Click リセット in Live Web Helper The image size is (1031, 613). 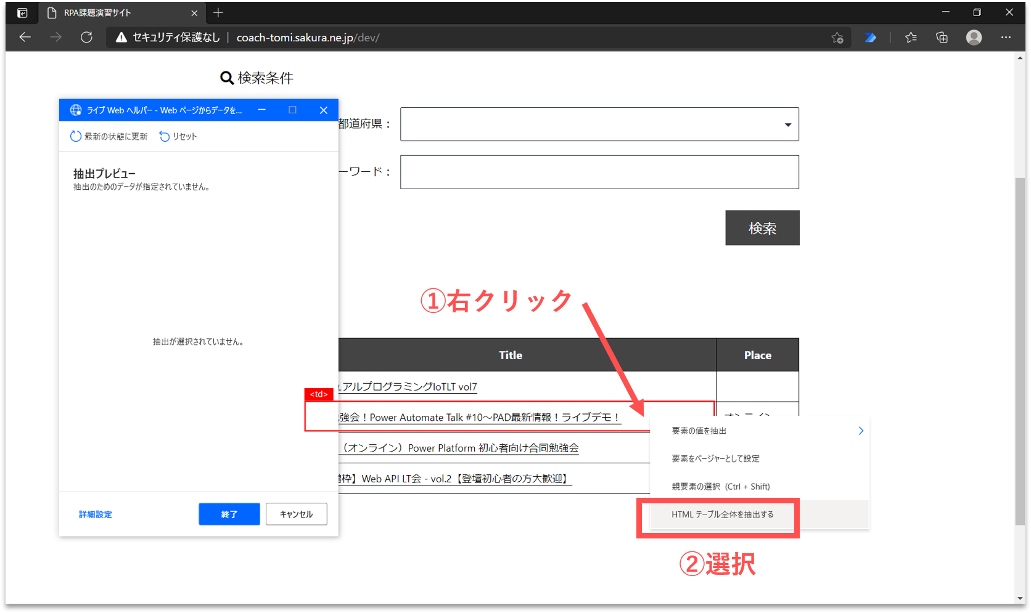pos(178,136)
